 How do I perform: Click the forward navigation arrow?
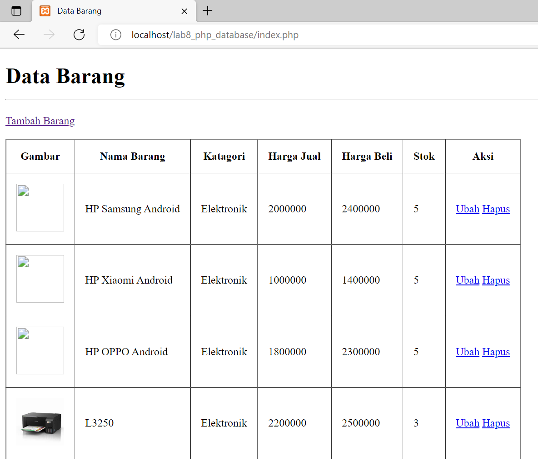pos(49,34)
